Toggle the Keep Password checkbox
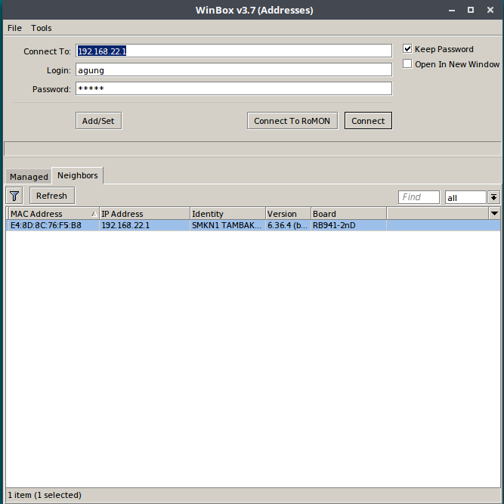The image size is (504, 504). (407, 49)
